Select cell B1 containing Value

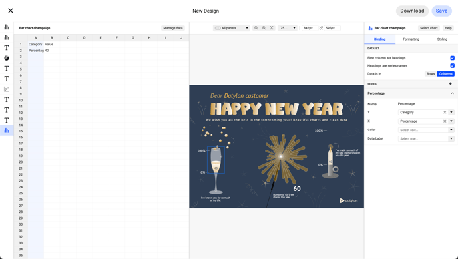point(52,44)
